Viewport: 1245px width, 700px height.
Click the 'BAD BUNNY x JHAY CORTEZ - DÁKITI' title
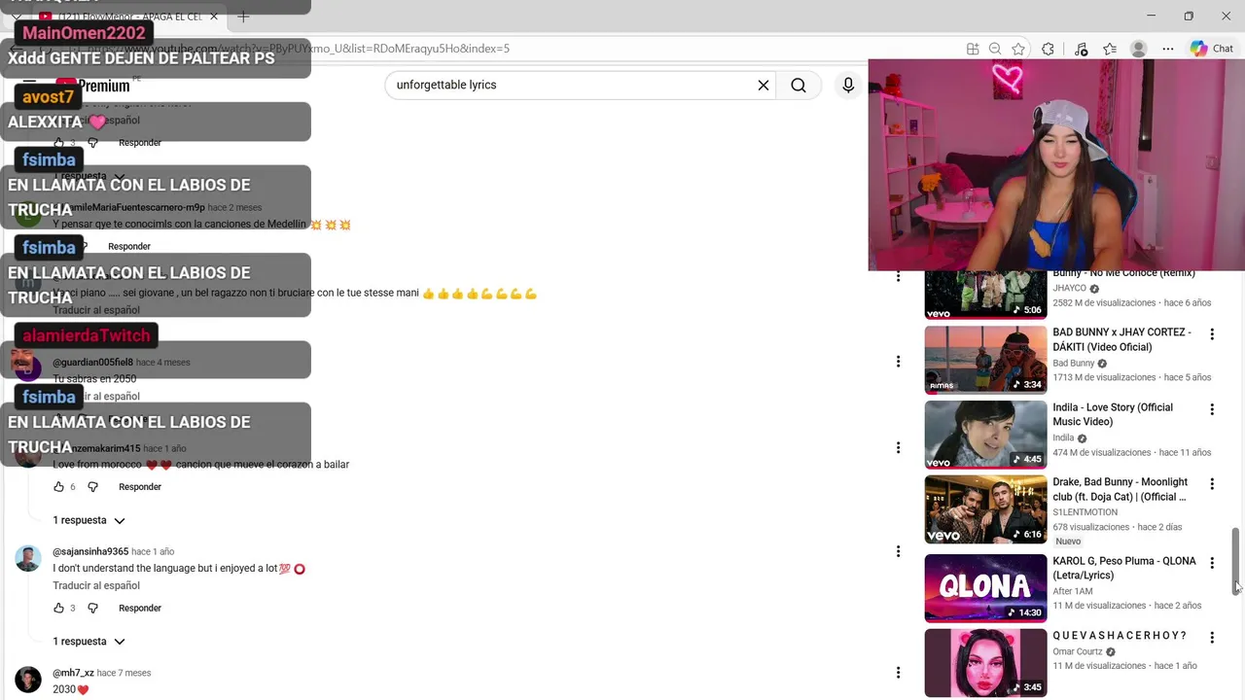[x=1121, y=339]
